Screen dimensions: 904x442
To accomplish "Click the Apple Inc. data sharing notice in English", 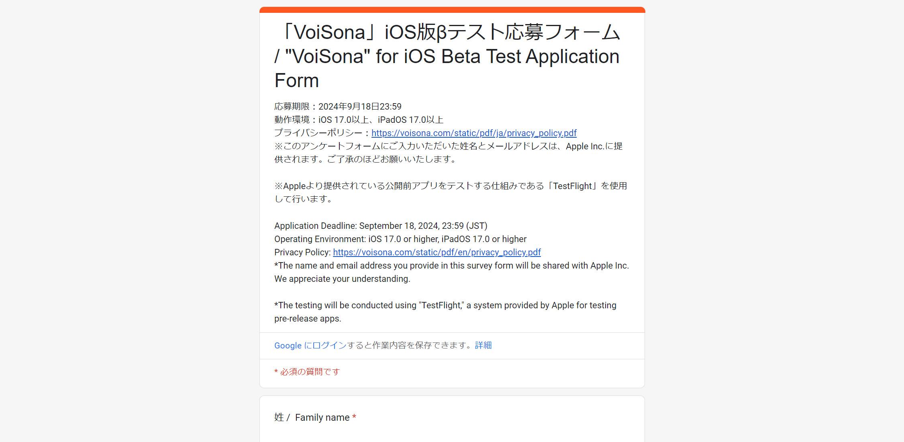I will click(452, 272).
